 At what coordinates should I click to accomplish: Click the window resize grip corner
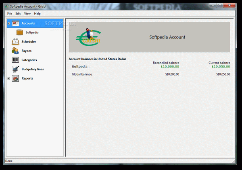(233, 161)
